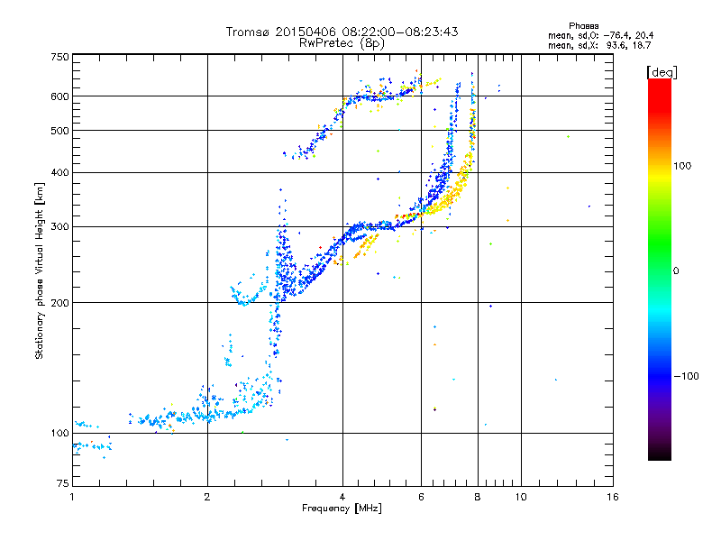Click the y-axis tick label "200"
Viewport: 721px width, 541px height.
point(59,303)
